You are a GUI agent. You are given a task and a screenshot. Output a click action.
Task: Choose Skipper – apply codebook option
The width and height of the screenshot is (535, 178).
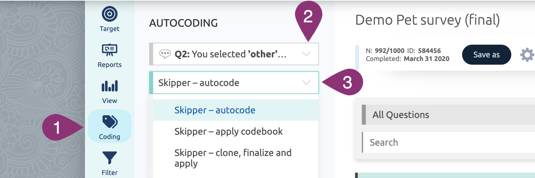coord(228,131)
